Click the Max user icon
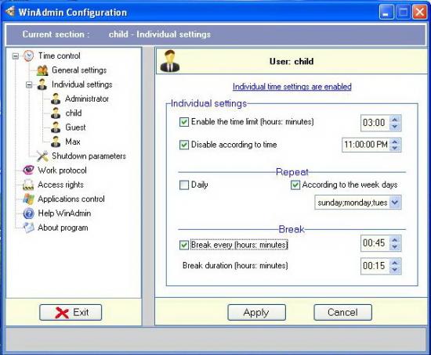 click(x=56, y=142)
